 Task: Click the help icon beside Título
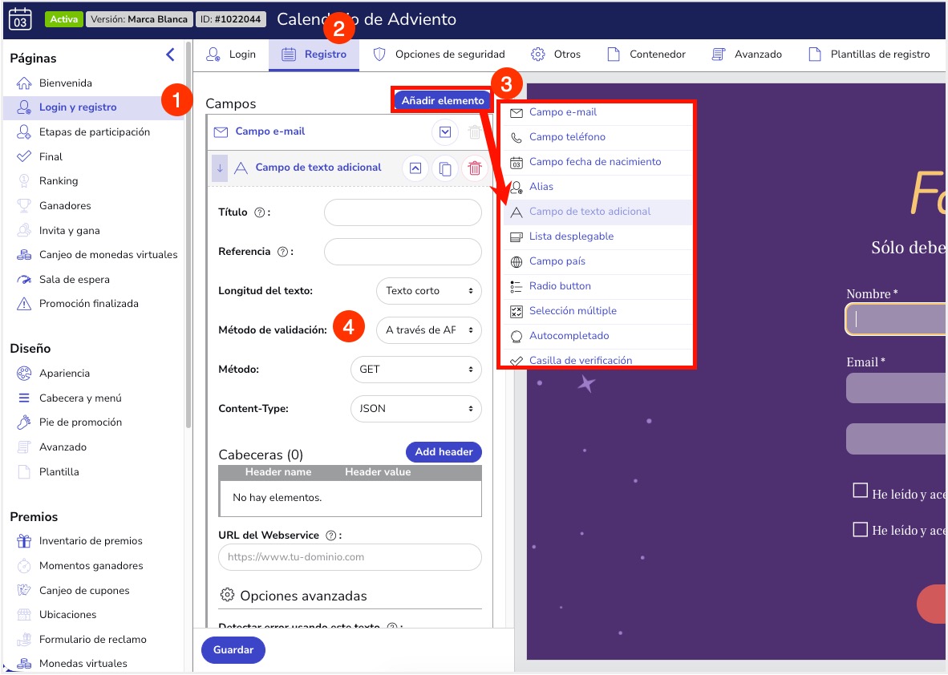pos(259,212)
